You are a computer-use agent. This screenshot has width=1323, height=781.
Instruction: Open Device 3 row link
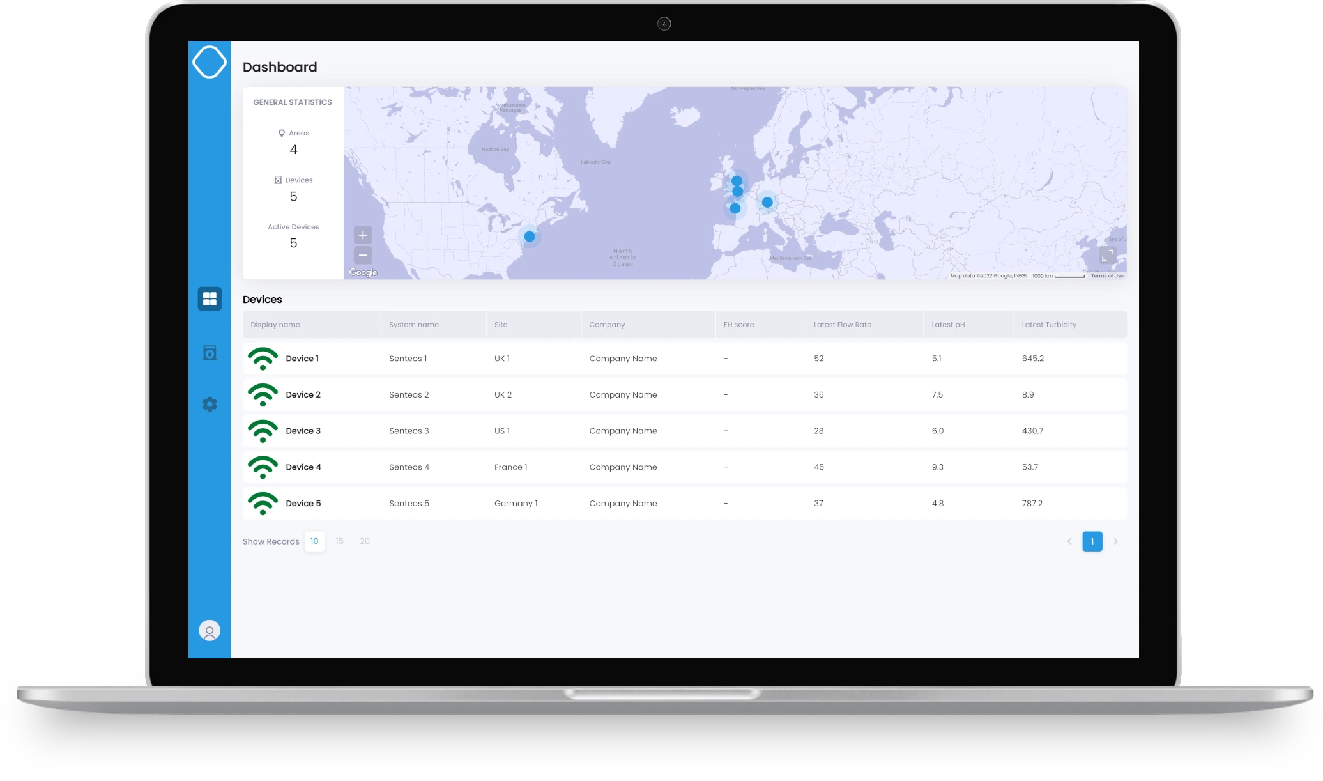tap(303, 431)
